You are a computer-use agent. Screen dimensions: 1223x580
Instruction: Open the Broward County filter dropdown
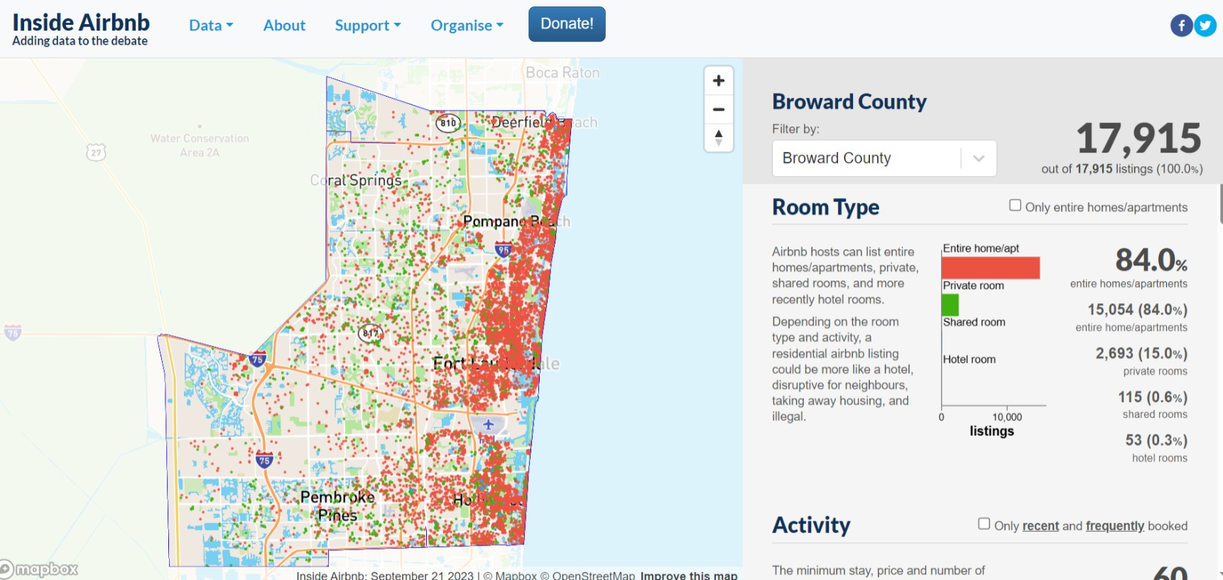pyautogui.click(x=884, y=158)
